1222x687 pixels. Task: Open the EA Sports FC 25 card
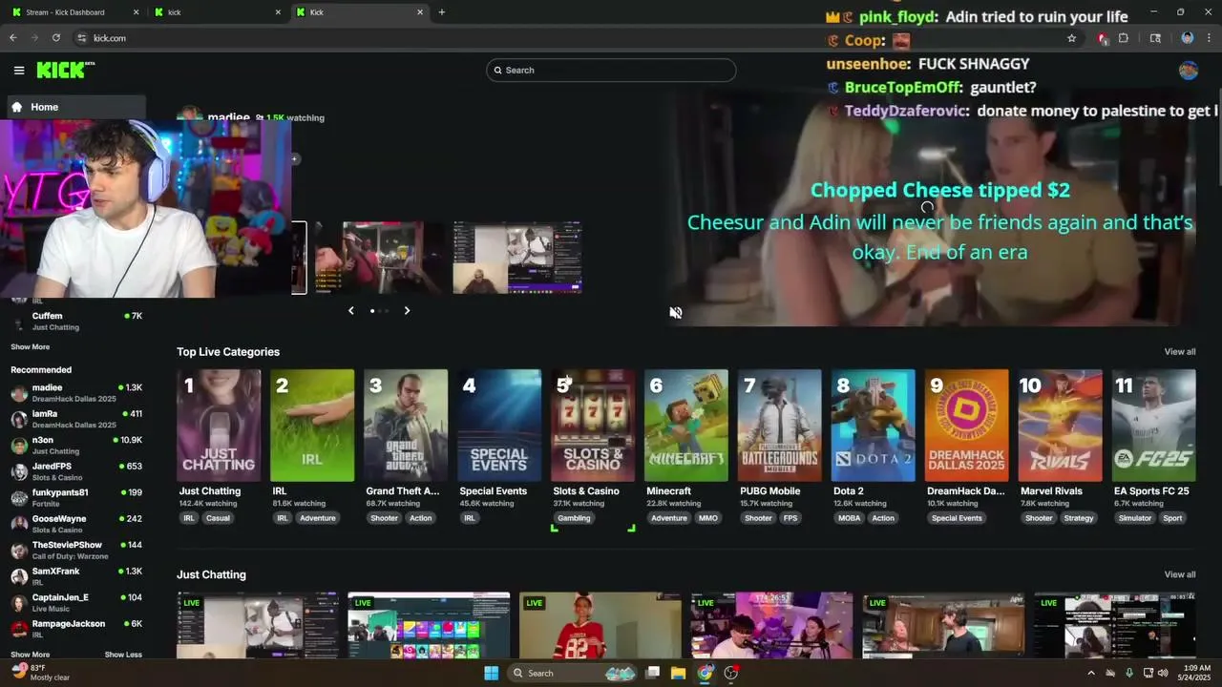[1154, 426]
